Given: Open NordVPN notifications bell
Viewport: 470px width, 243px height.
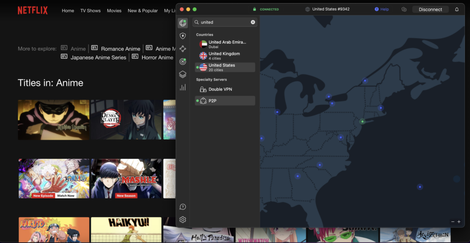Looking at the screenshot, I should 457,9.
